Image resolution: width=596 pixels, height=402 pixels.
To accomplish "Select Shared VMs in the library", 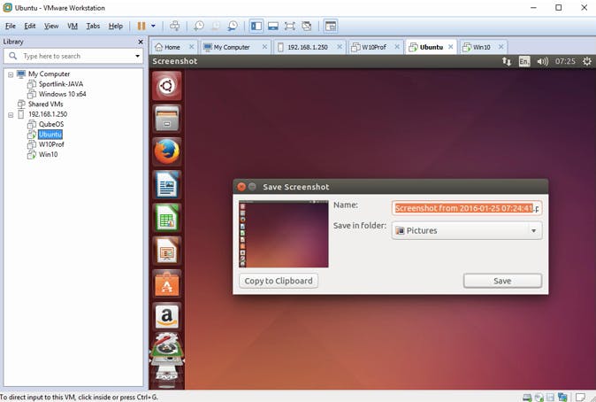I will point(45,104).
